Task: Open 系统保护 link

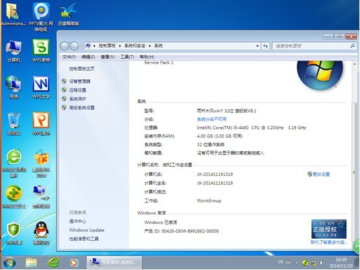Action: coord(77,99)
